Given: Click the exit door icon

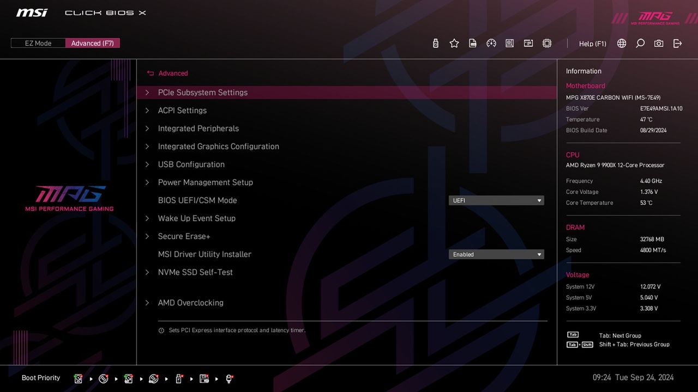Looking at the screenshot, I should pyautogui.click(x=677, y=44).
